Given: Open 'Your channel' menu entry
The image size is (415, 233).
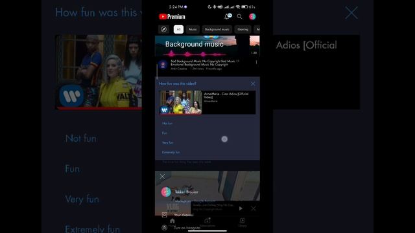Looking at the screenshot, I should click(x=184, y=215).
